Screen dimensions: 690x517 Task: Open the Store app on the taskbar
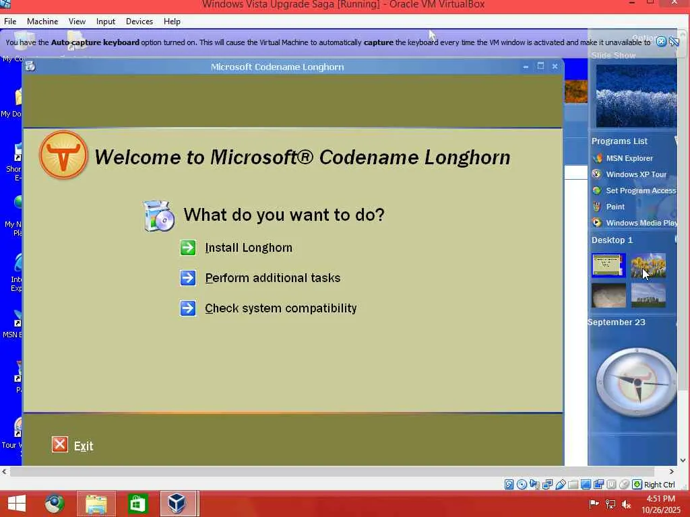point(137,504)
